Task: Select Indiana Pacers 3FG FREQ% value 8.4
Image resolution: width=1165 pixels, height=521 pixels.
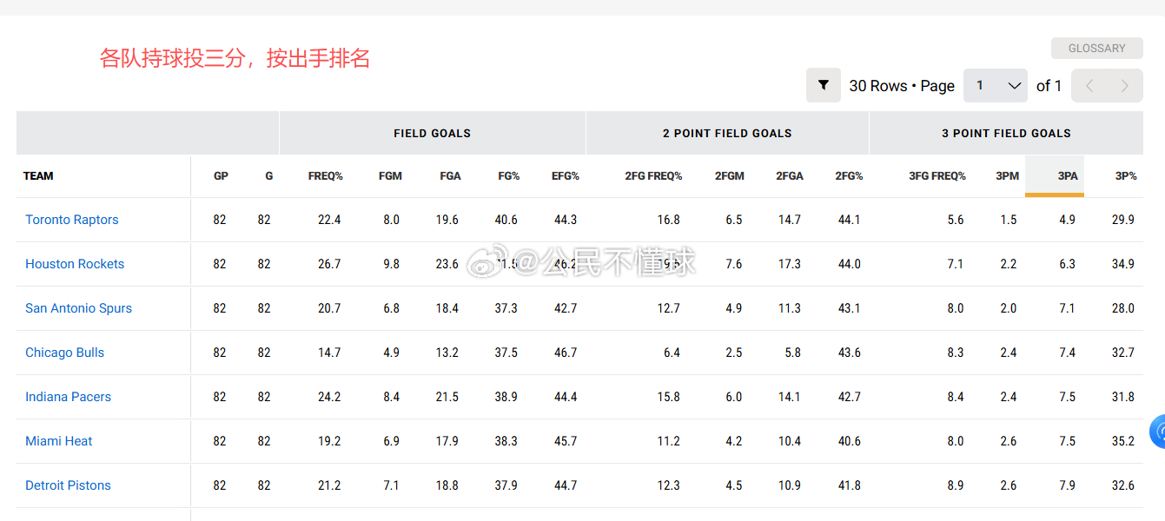Action: point(955,397)
